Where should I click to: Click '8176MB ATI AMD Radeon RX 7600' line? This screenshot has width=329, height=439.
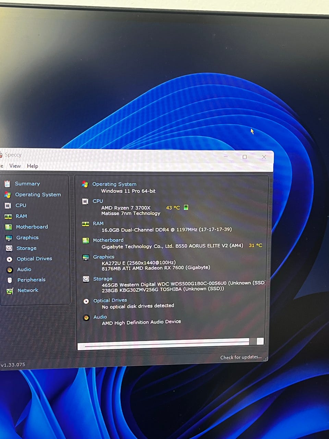(x=156, y=268)
